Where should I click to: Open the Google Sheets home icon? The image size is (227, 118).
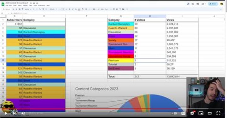(x=3, y=4)
